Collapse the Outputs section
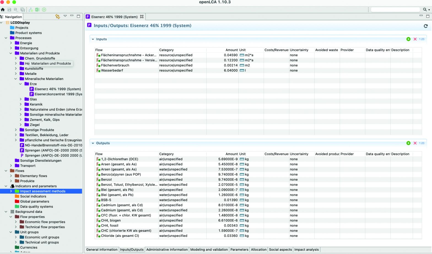This screenshot has width=432, height=254. coord(93,143)
